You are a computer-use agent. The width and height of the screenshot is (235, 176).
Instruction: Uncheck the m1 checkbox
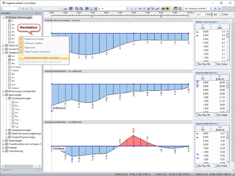(x=10, y=56)
